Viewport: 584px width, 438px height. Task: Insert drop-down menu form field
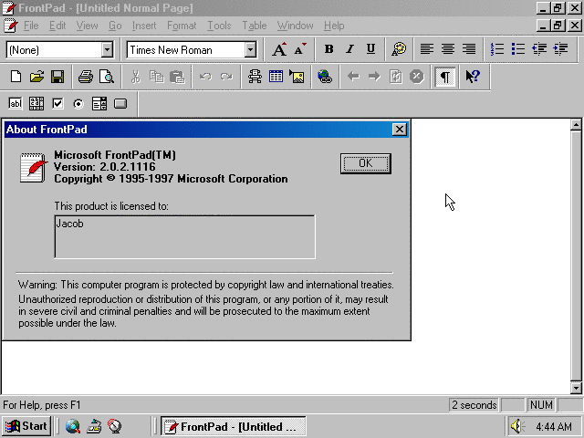click(99, 103)
